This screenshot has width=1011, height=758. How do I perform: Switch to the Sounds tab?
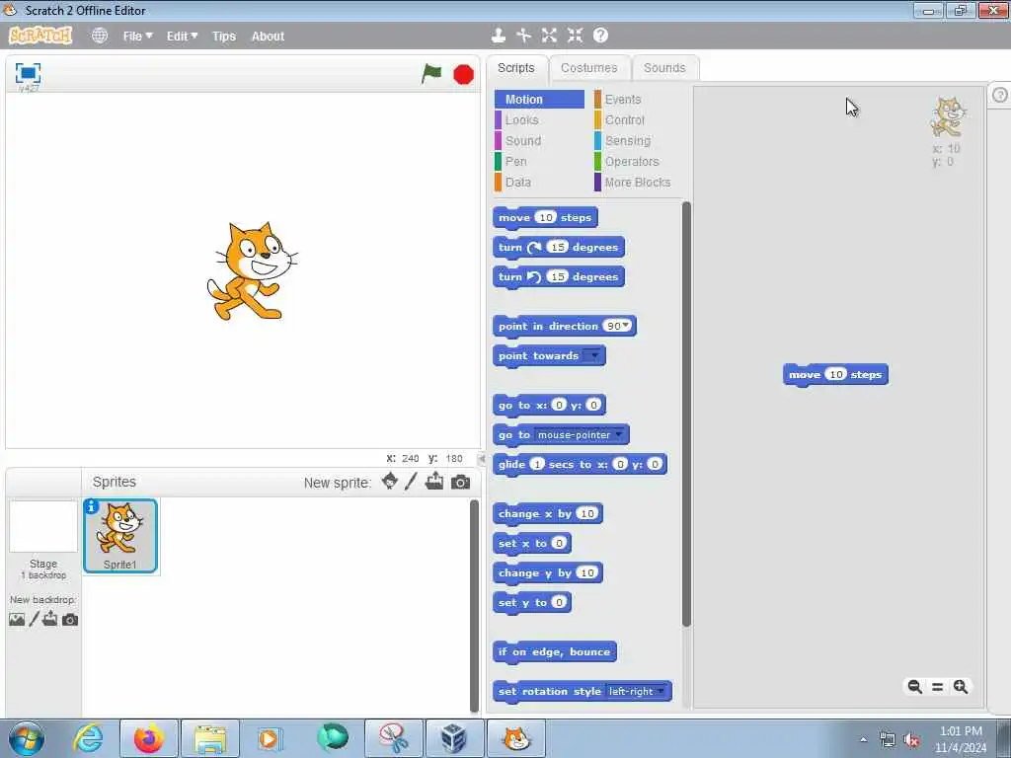(x=664, y=68)
